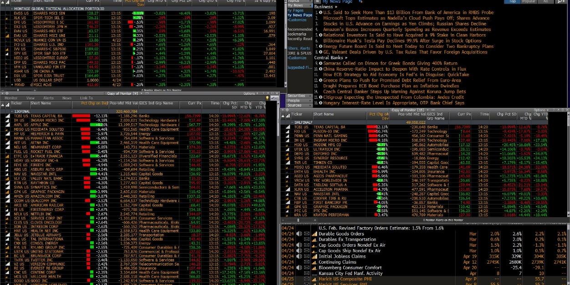Viewport: 570px width, 285px height.
Task: Open Options dropdown in Monitor [9]
Action: 250,93
